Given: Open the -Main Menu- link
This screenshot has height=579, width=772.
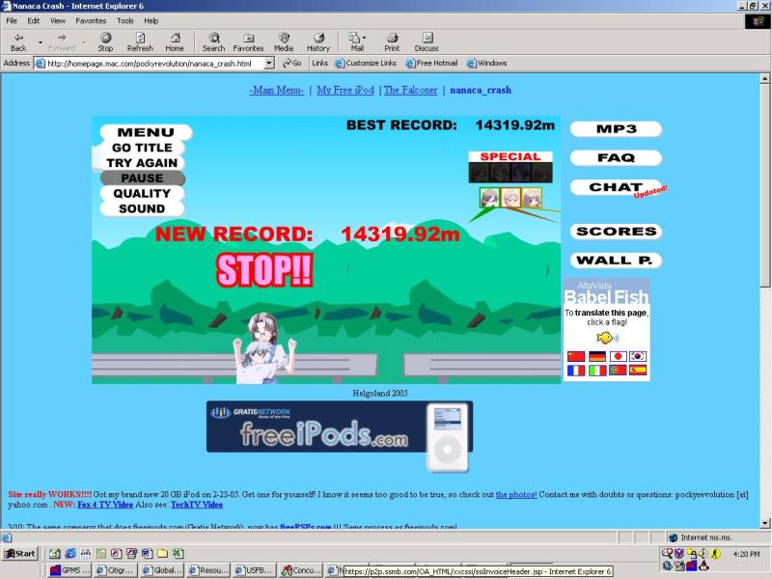Looking at the screenshot, I should [277, 90].
